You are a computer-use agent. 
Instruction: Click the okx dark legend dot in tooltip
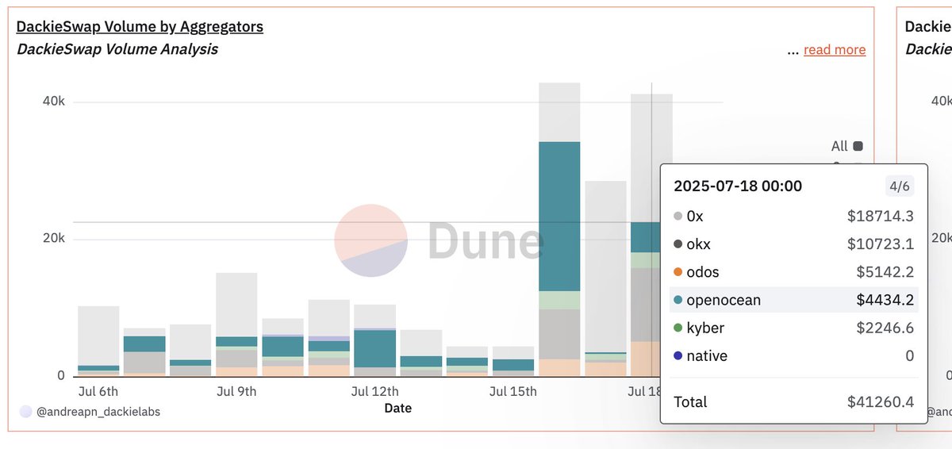678,244
